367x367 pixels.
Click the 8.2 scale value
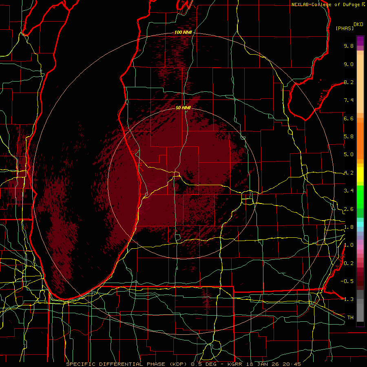pos(349,82)
